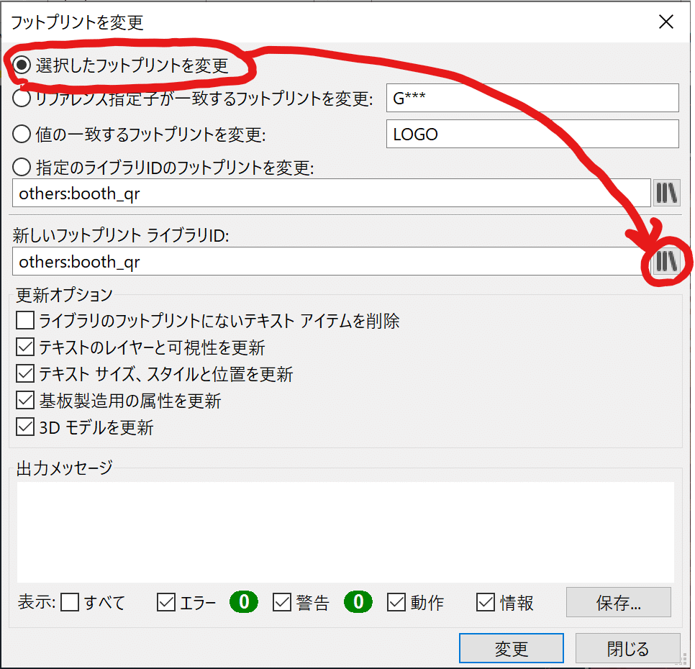Image resolution: width=695 pixels, height=669 pixels.
Task: Uncheck the '動作' filter checkbox
Action: pos(396,602)
